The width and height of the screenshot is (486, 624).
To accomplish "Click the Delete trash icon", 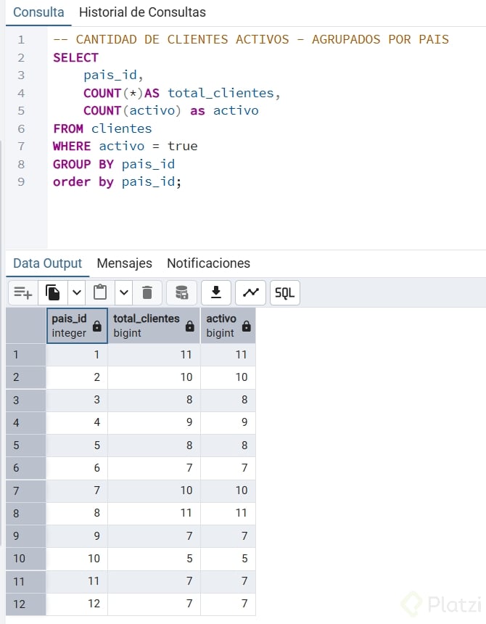I will 147,293.
